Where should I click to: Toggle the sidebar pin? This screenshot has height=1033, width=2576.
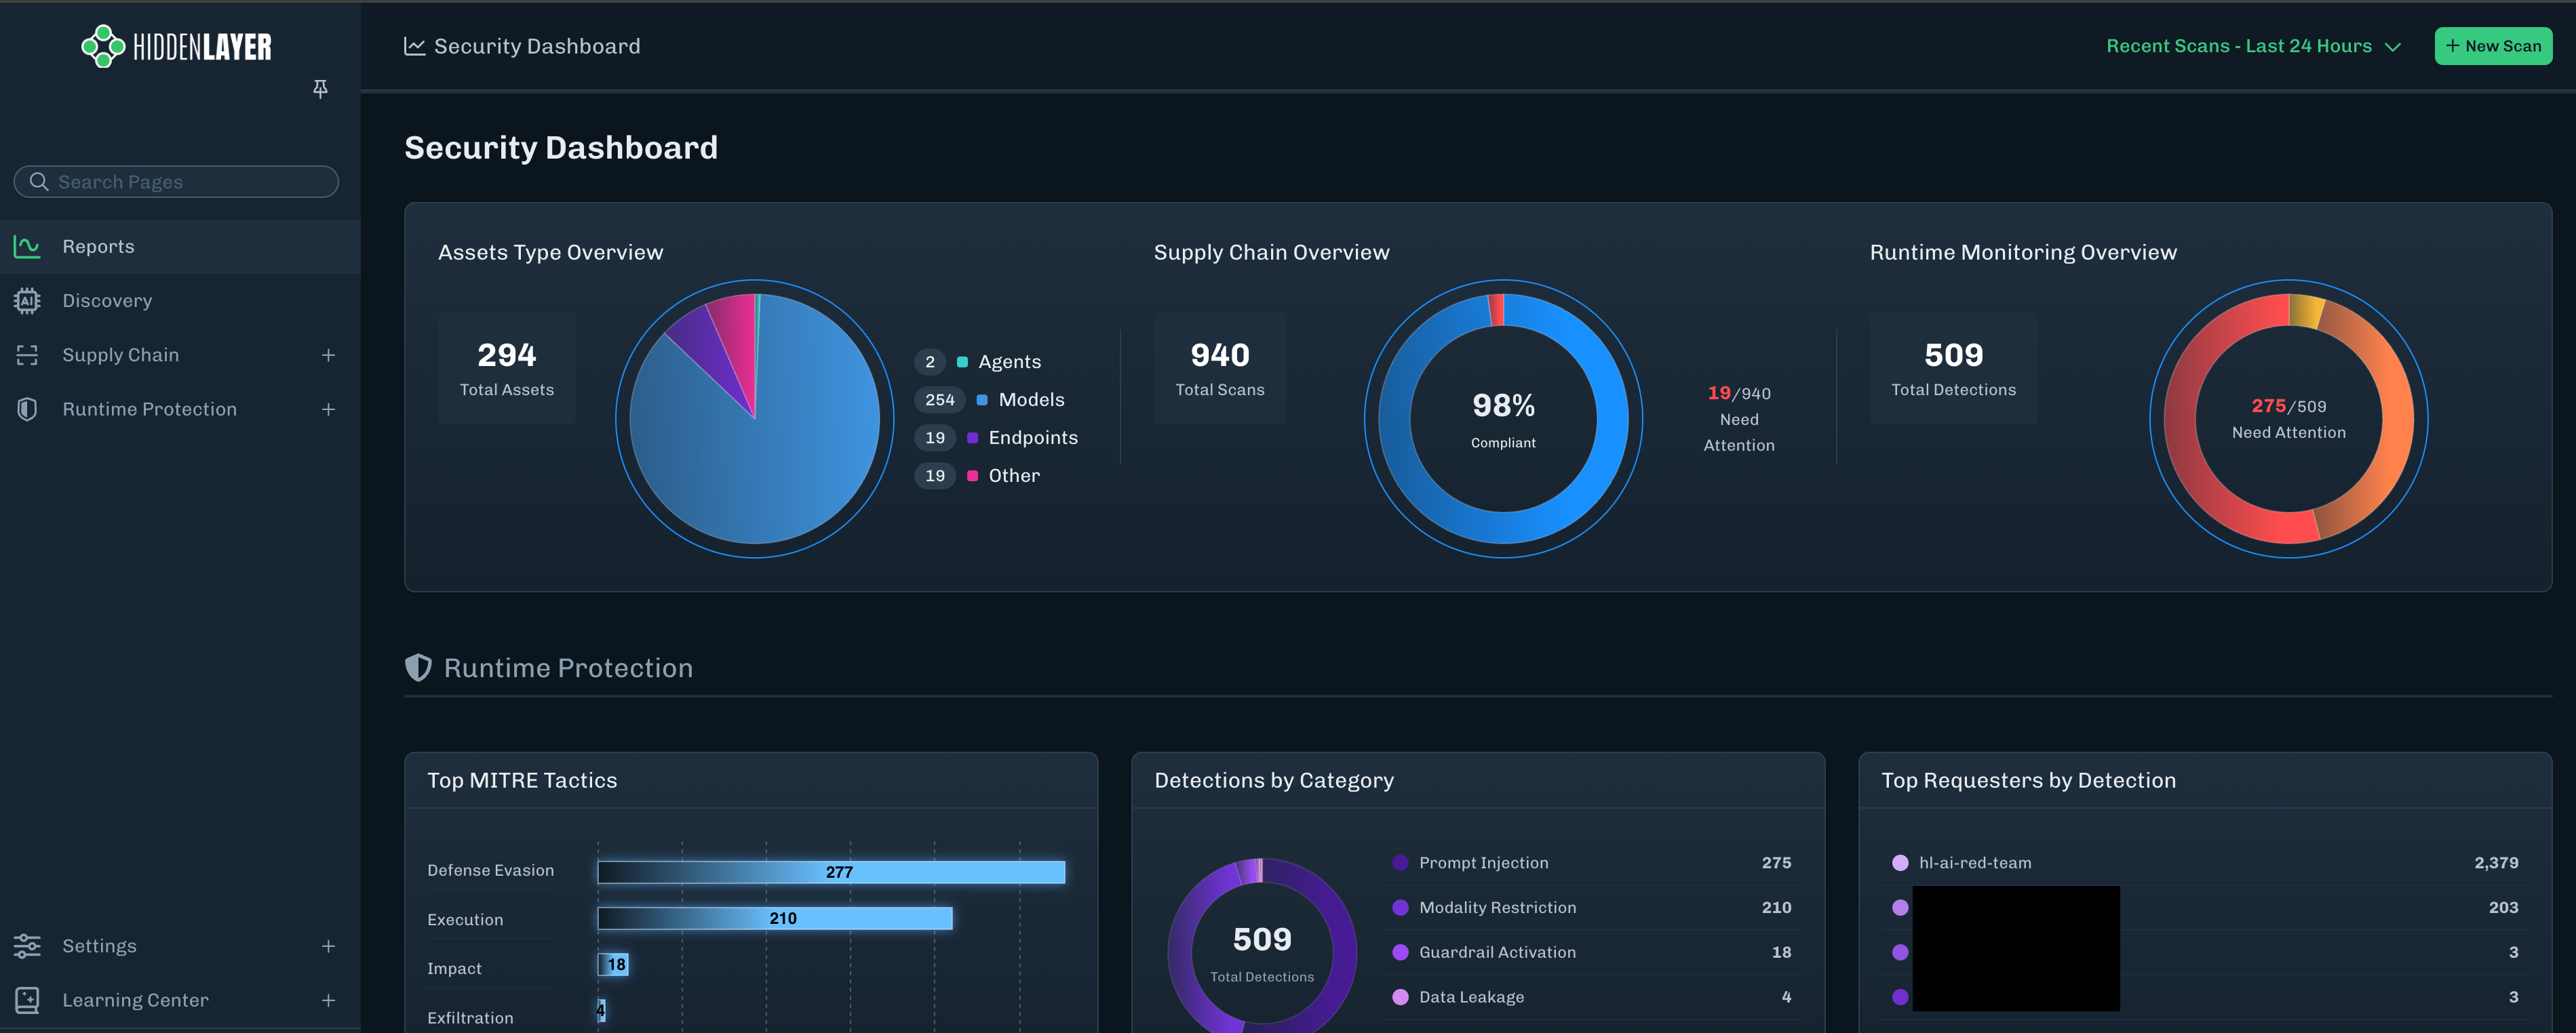[320, 88]
